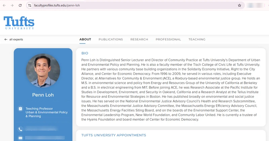
Task: Click Penn Loh's profile photo
Action: point(43,71)
